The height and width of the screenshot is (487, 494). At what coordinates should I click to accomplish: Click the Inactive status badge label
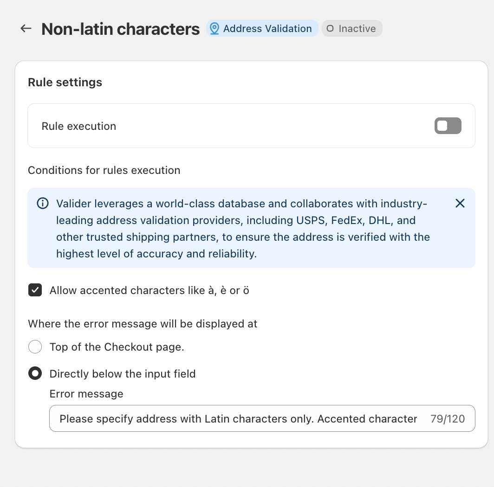click(x=357, y=29)
